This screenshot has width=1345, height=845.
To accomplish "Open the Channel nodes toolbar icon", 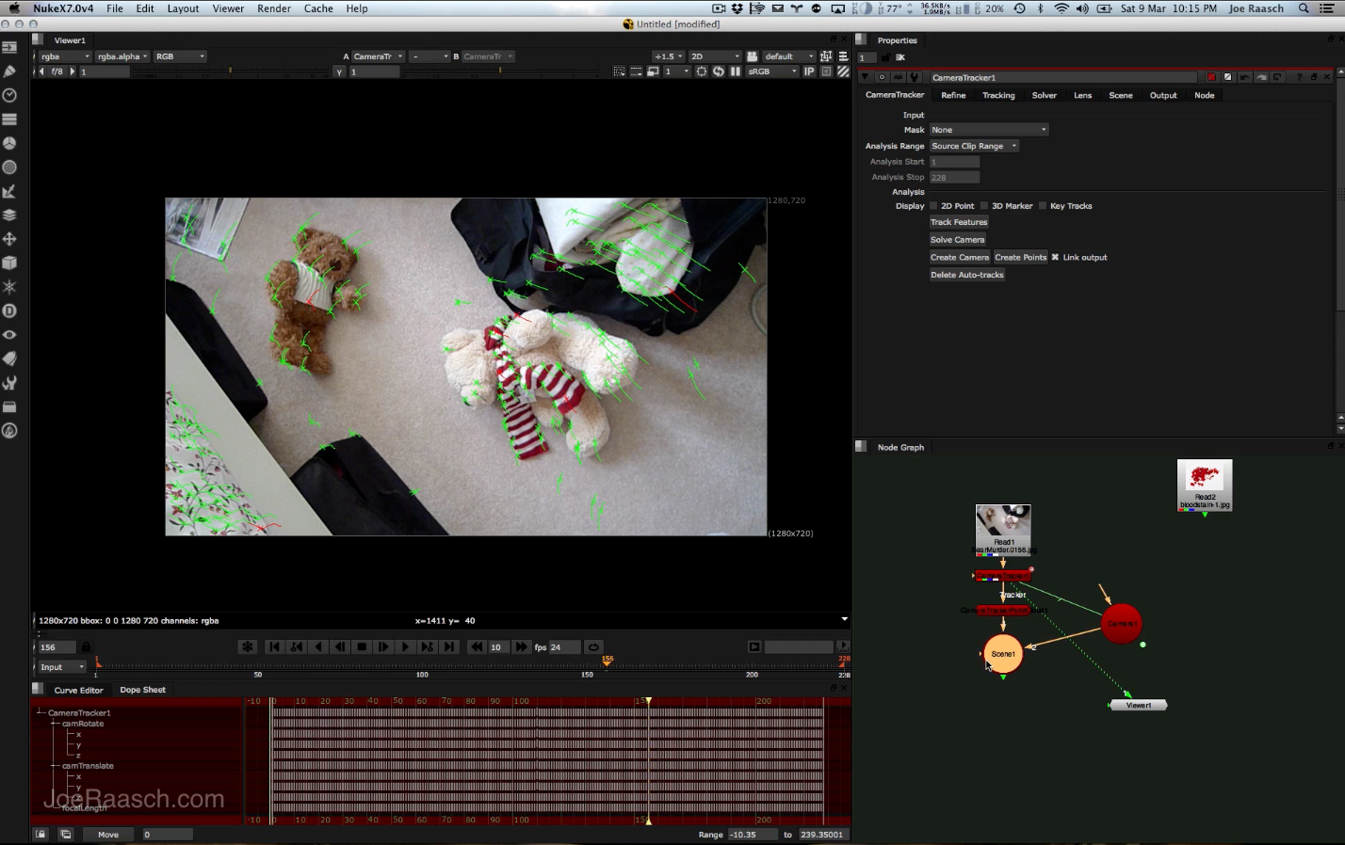I will (9, 120).
